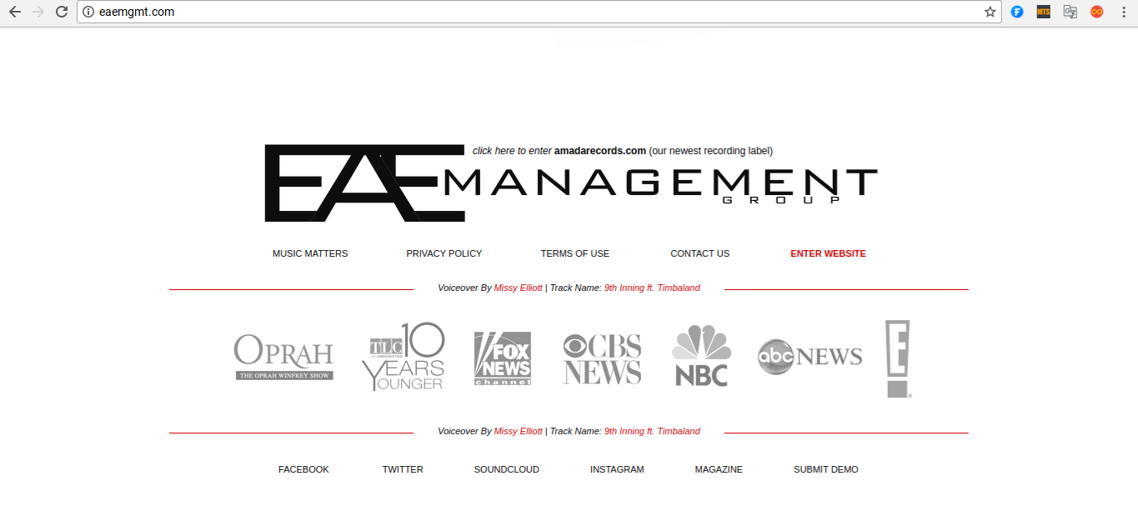Open the INSTAGRAM footer link

point(617,469)
